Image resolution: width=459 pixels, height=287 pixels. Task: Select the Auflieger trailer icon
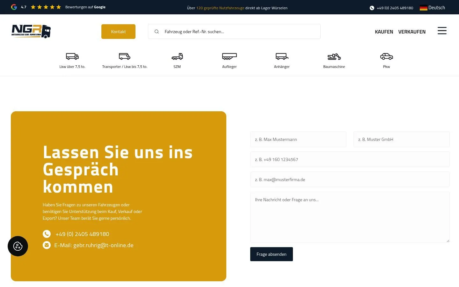tap(229, 56)
